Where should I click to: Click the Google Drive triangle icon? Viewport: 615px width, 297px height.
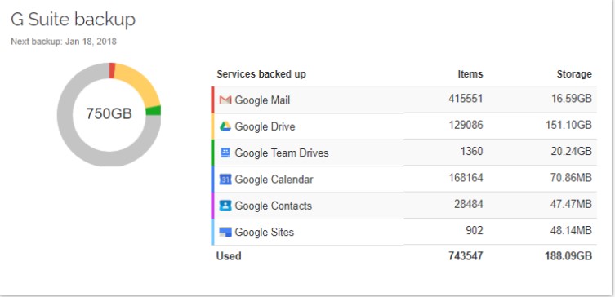click(225, 126)
